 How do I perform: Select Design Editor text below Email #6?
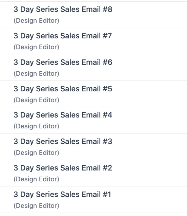tap(36, 74)
